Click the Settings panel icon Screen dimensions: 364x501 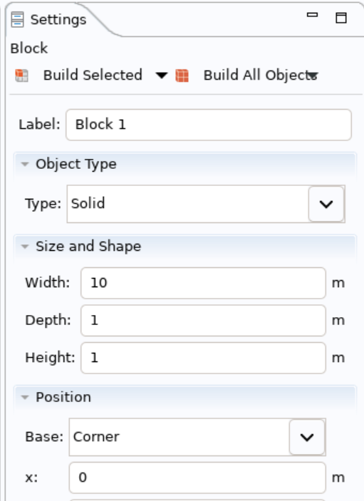[x=17, y=19]
